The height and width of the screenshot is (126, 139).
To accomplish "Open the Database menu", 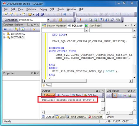I will tap(31, 9).
